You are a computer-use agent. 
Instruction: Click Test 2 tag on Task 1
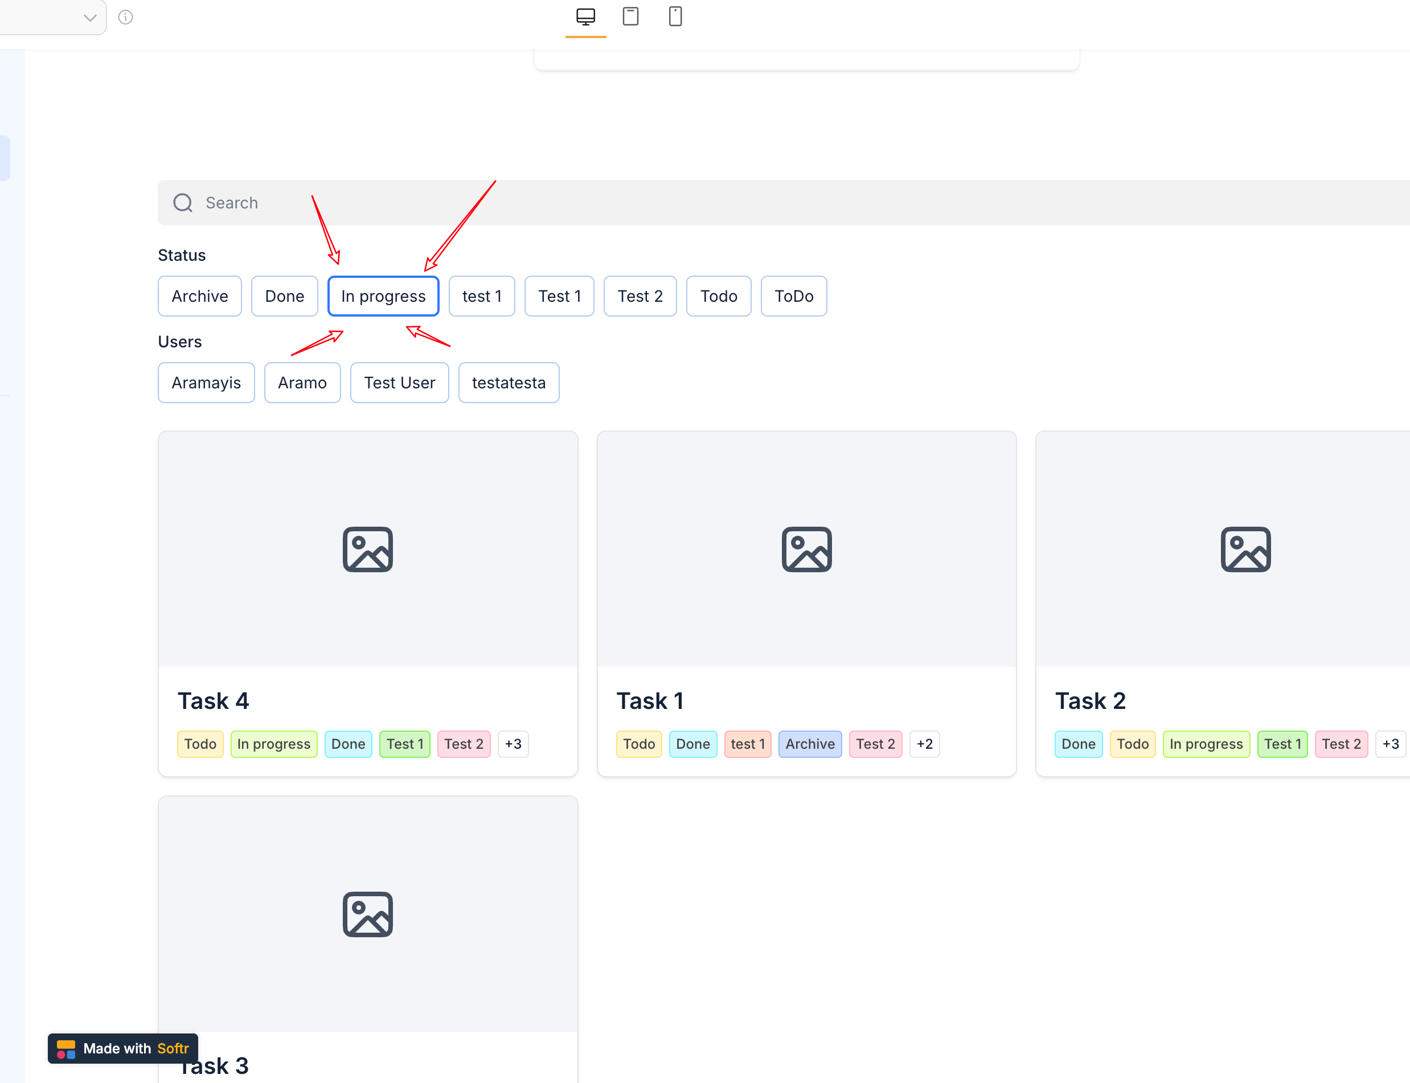click(875, 744)
